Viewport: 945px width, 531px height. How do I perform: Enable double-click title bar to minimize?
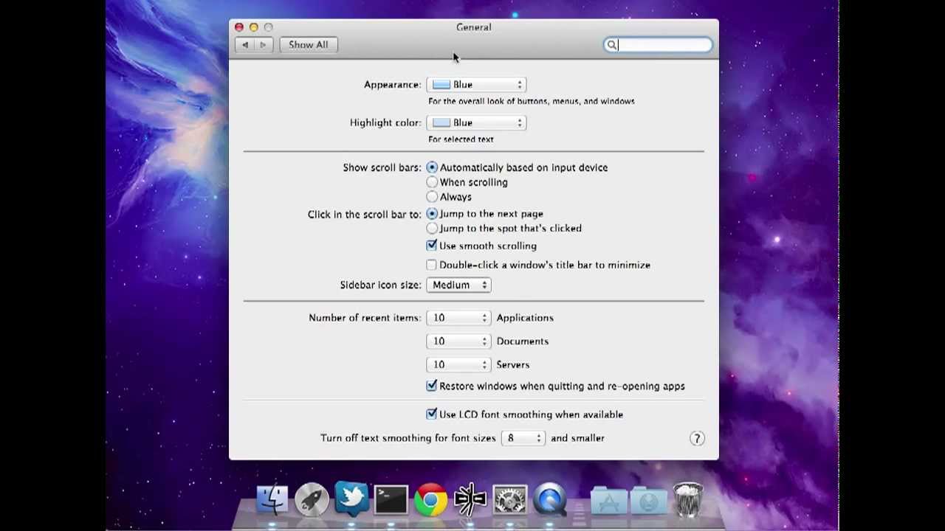[431, 265]
